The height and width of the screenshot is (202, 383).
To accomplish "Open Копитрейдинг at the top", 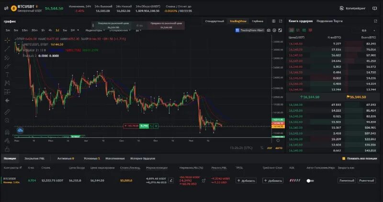I will click(x=353, y=8).
